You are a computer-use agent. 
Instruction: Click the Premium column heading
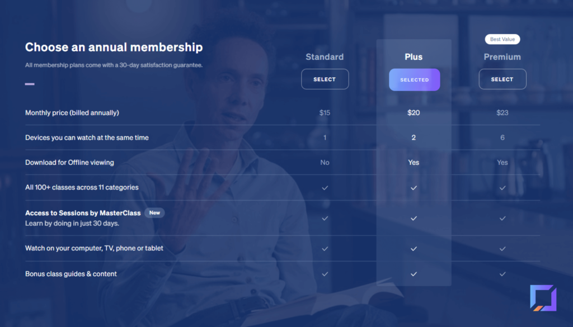tap(502, 57)
